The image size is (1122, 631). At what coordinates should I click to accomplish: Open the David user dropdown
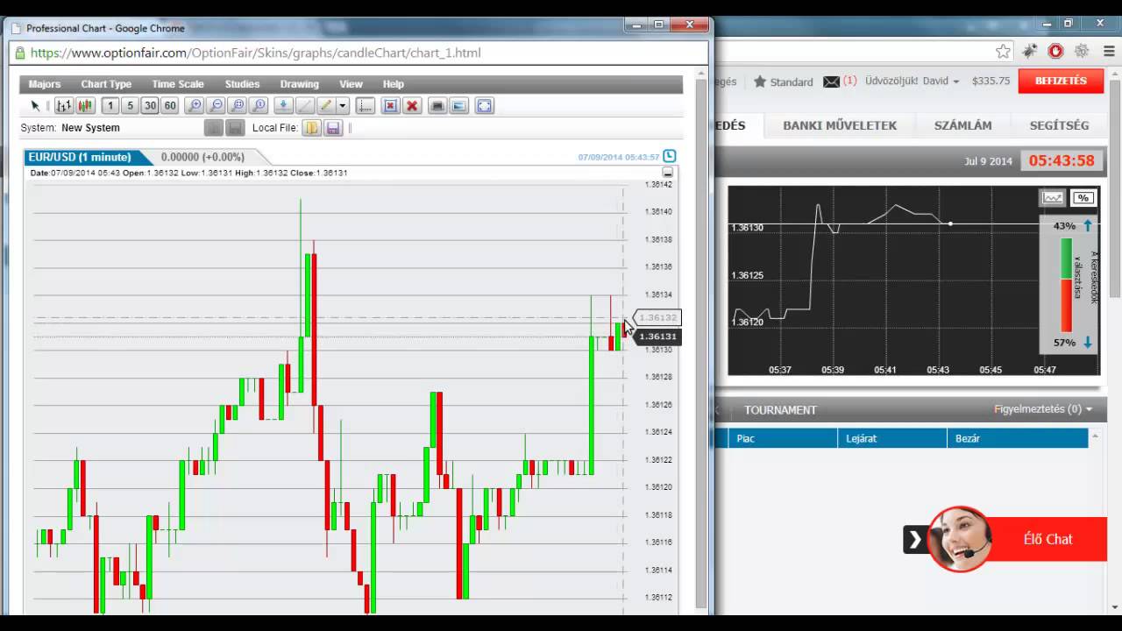941,81
